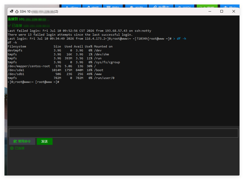Click the green checkmark next to 已连接

[x=9, y=25]
